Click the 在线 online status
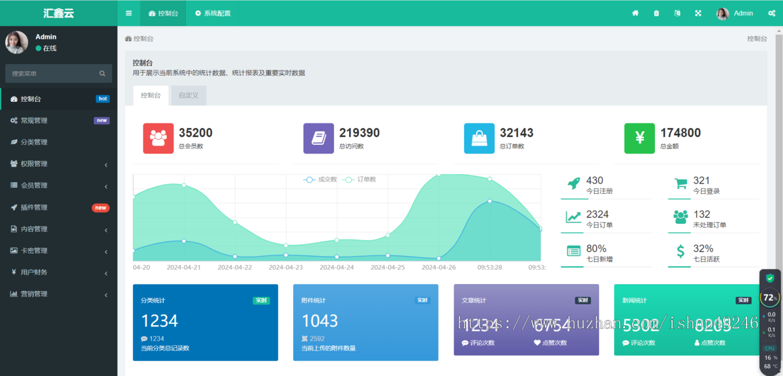 click(46, 48)
